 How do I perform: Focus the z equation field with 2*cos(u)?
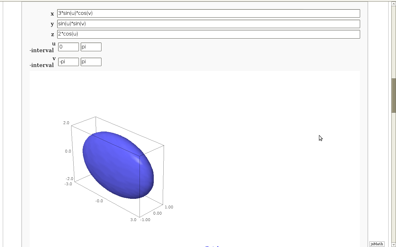pyautogui.click(x=208, y=34)
